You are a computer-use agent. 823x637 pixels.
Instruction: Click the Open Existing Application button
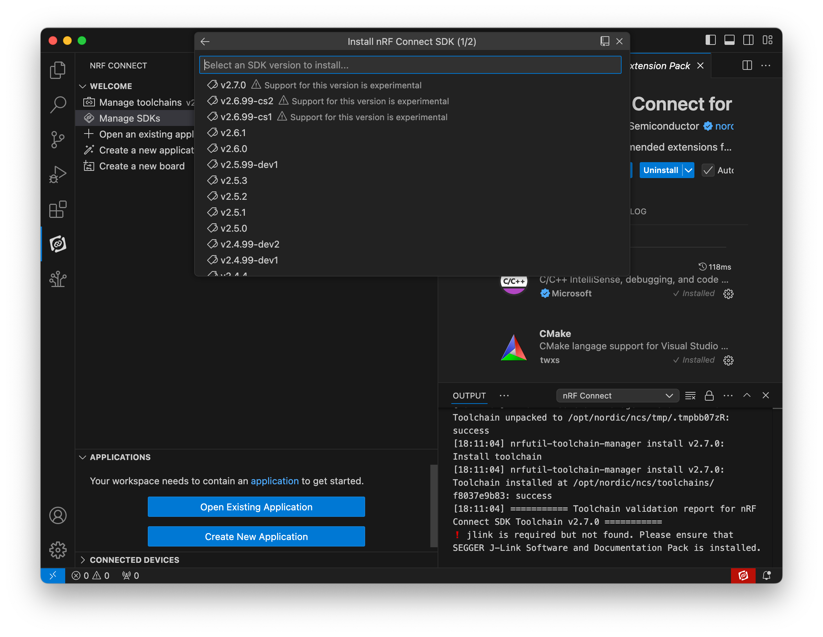pyautogui.click(x=256, y=507)
